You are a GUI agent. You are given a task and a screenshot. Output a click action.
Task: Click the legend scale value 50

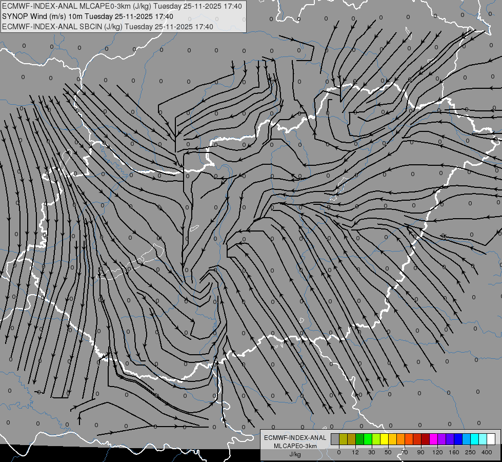point(388,453)
